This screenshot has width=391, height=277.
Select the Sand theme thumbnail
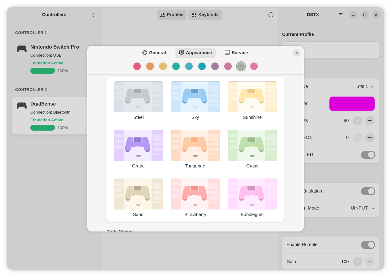pos(139,194)
